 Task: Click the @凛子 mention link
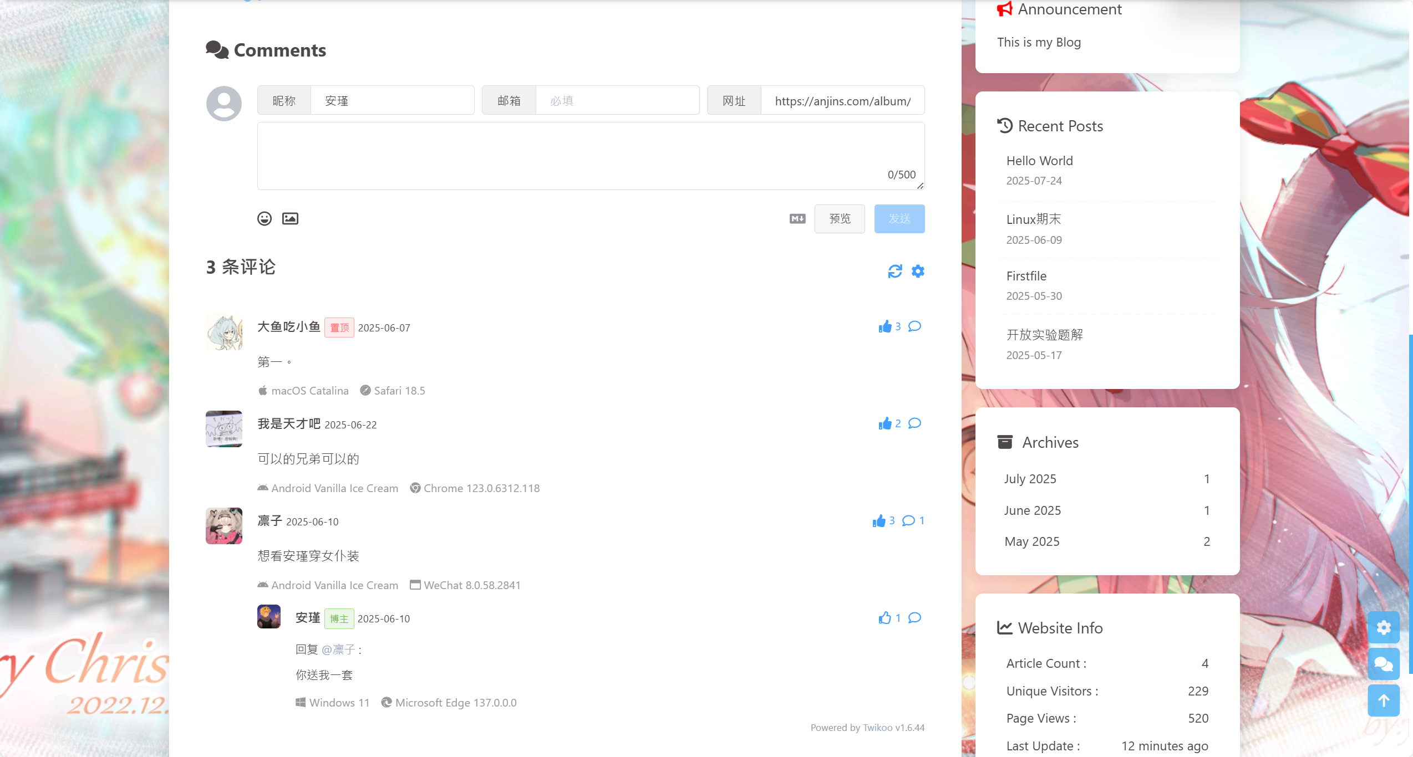tap(338, 649)
